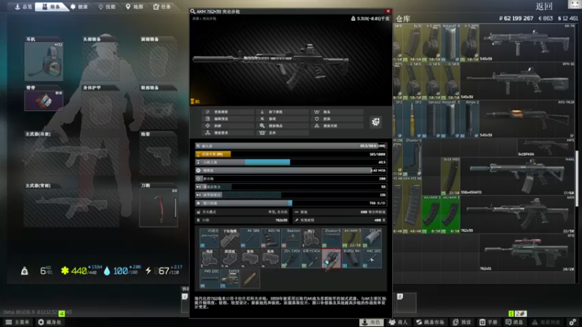
Task: Open the 总览 overview tab
Action: coord(23,7)
